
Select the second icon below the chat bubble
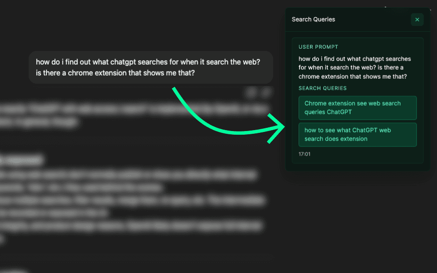[x=265, y=92]
